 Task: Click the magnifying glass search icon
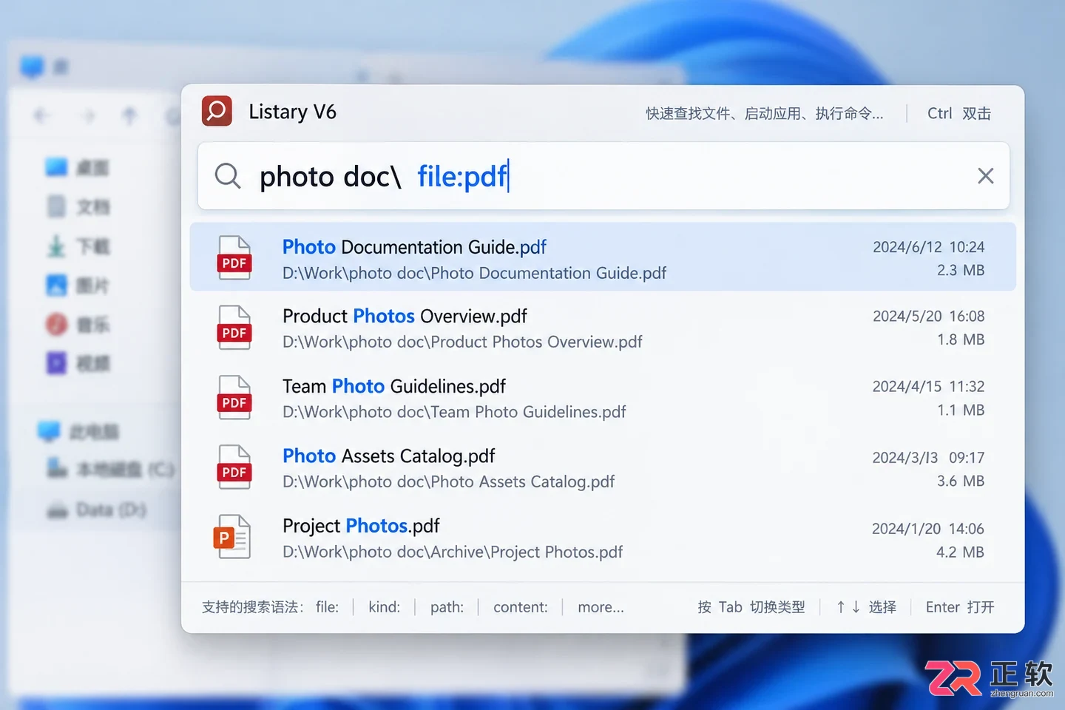click(x=228, y=176)
